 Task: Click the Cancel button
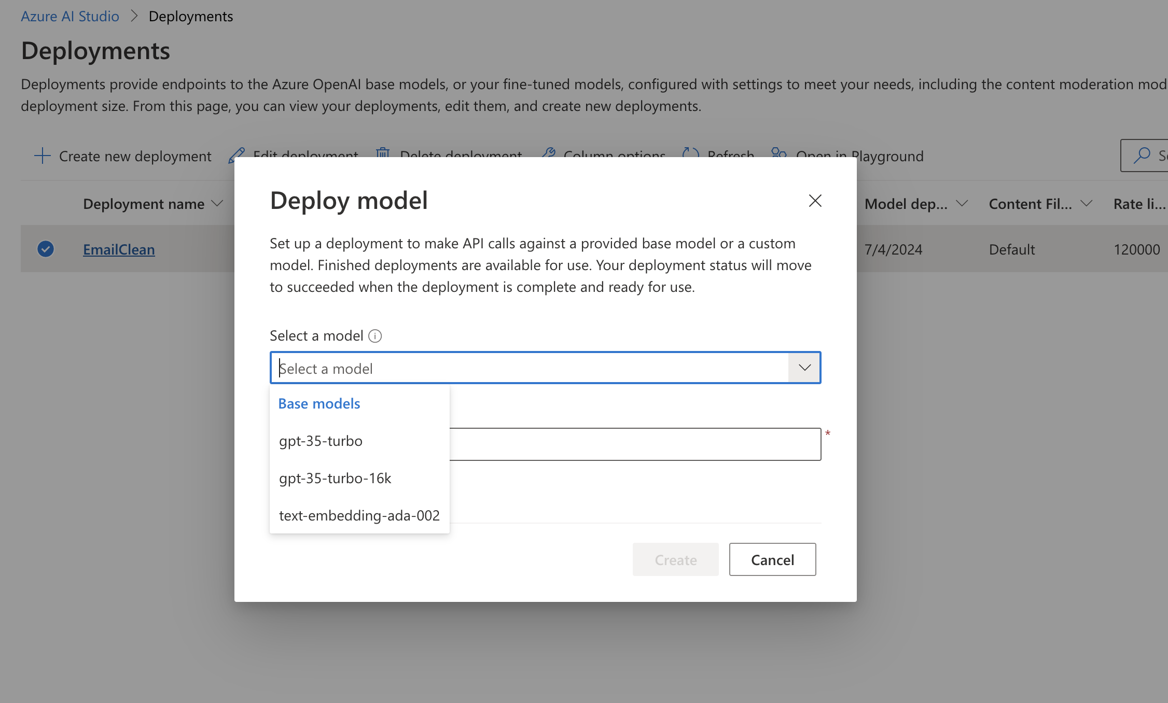[x=772, y=560]
